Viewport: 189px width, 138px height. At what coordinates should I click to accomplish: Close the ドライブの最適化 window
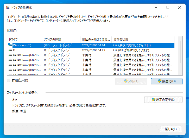[180, 7]
